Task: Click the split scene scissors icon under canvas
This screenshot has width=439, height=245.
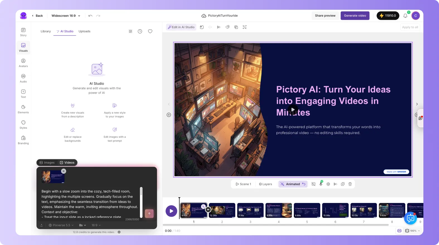Action: tap(336, 184)
